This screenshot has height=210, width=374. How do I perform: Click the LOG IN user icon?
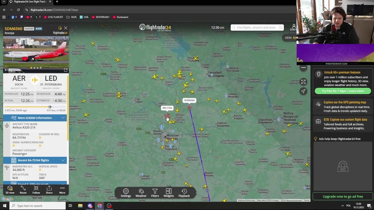(x=293, y=27)
